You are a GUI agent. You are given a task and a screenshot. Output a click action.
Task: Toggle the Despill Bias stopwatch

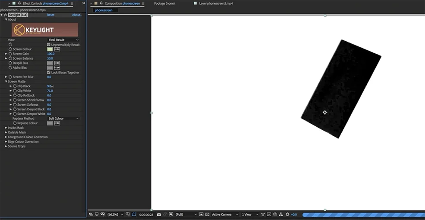pyautogui.click(x=10, y=63)
